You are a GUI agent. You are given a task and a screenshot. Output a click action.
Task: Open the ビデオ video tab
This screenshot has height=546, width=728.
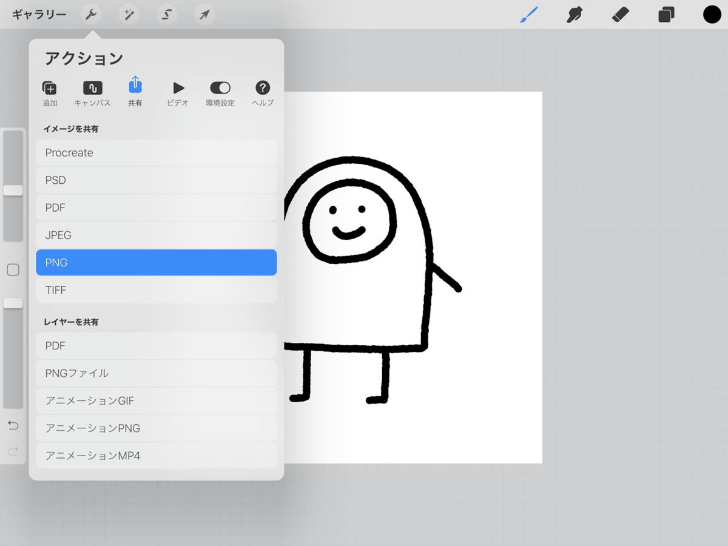[178, 93]
